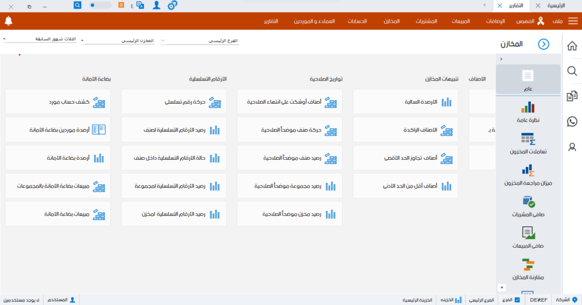Open نظرة عامة in the sidebar
The image size is (582, 305).
[528, 112]
